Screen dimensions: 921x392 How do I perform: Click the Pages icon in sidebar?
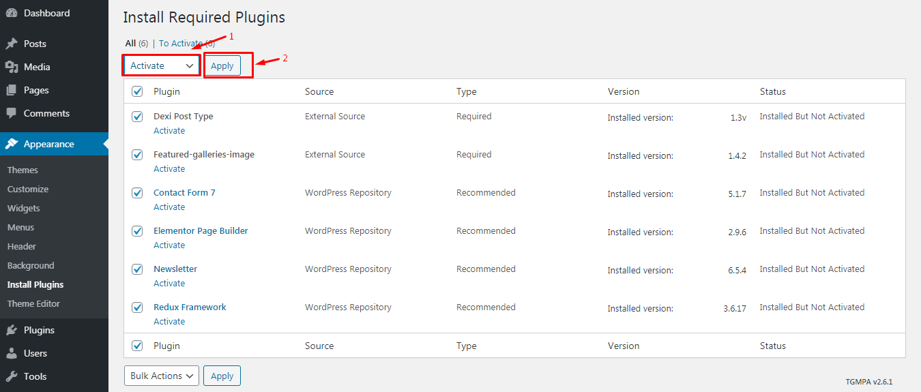click(12, 90)
